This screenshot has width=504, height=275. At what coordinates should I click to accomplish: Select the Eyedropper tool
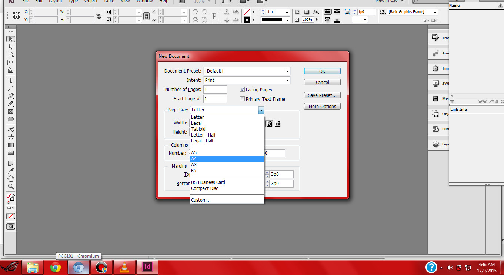(x=10, y=171)
